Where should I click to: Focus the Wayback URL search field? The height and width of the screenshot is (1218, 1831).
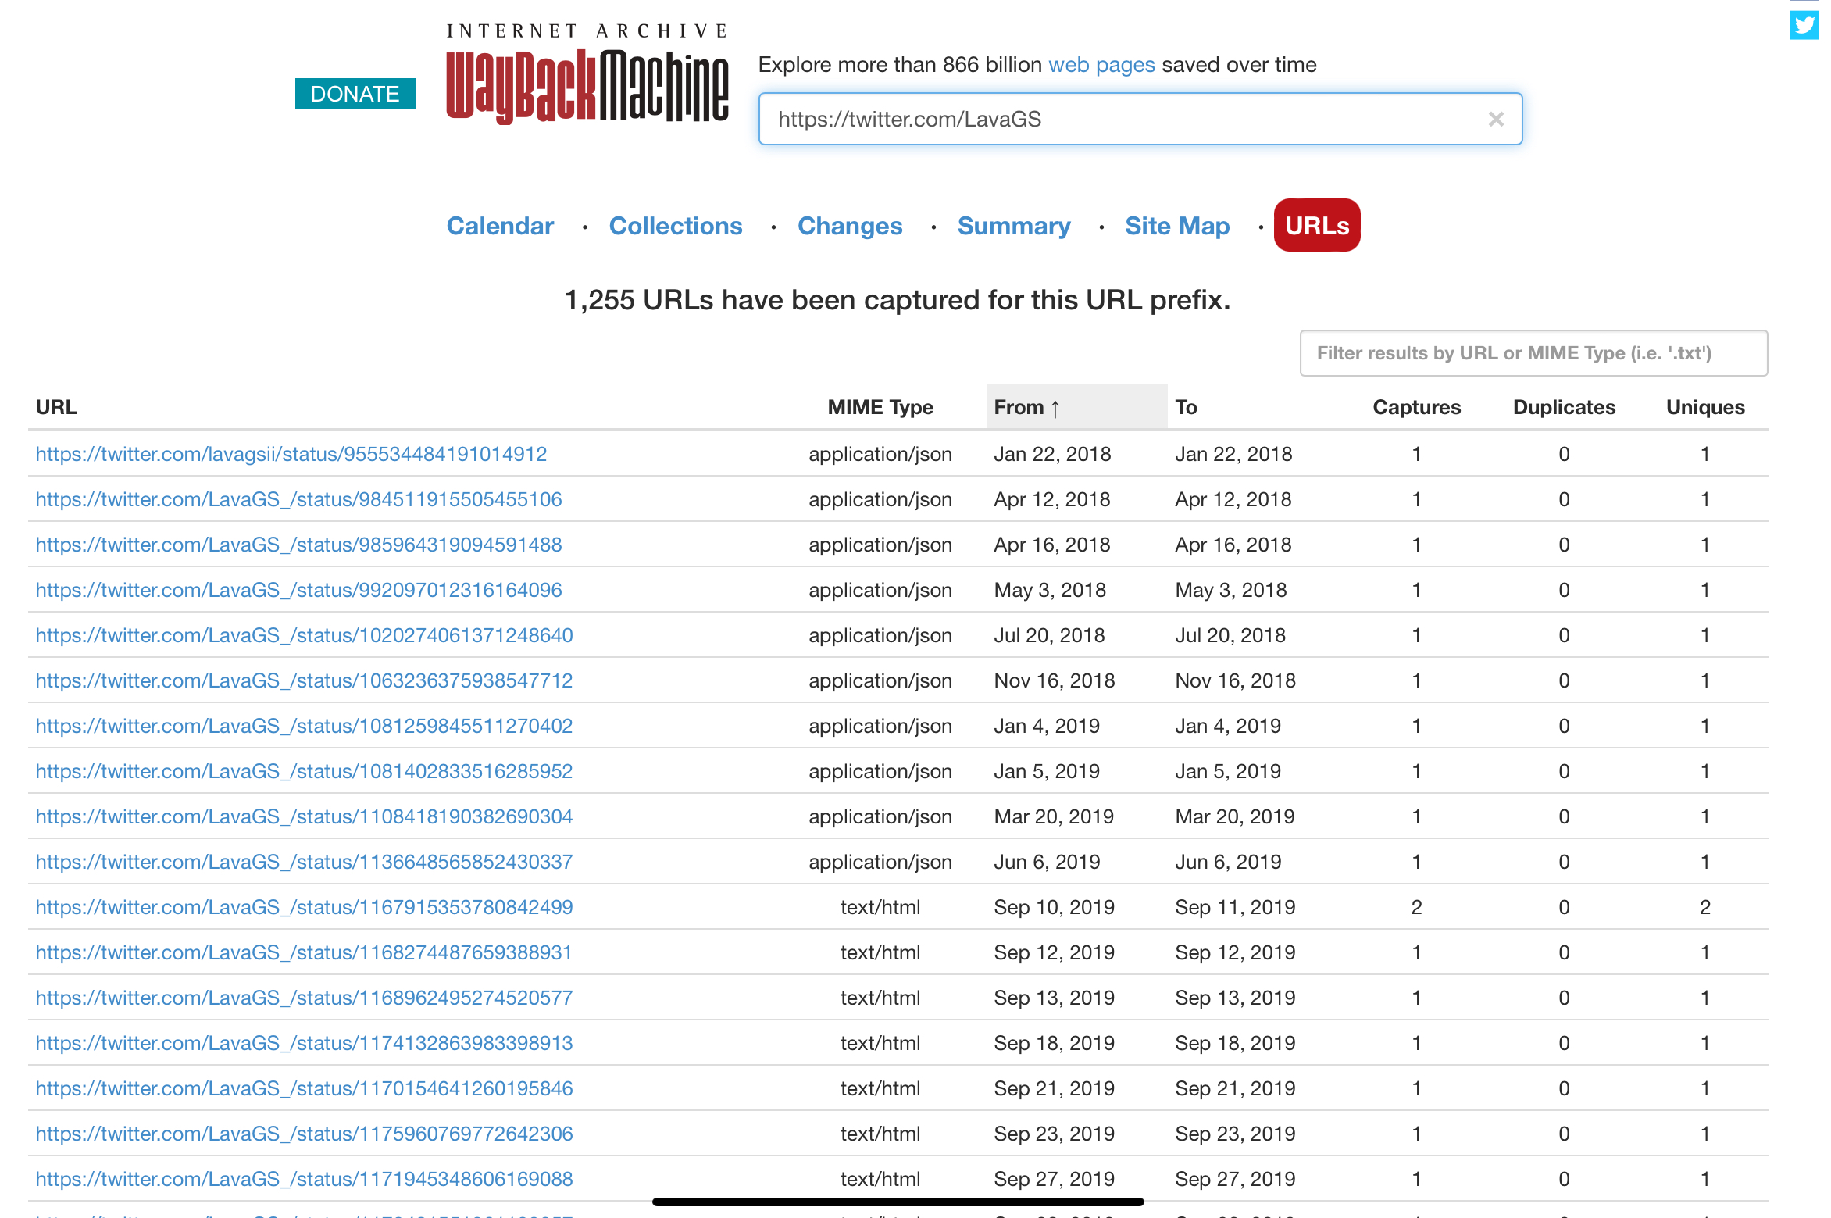(x=1140, y=120)
